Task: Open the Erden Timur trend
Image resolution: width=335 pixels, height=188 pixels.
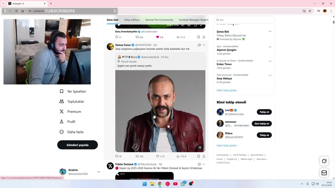Action: click(x=224, y=64)
